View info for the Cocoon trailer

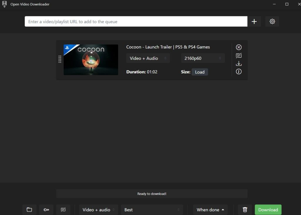239,72
